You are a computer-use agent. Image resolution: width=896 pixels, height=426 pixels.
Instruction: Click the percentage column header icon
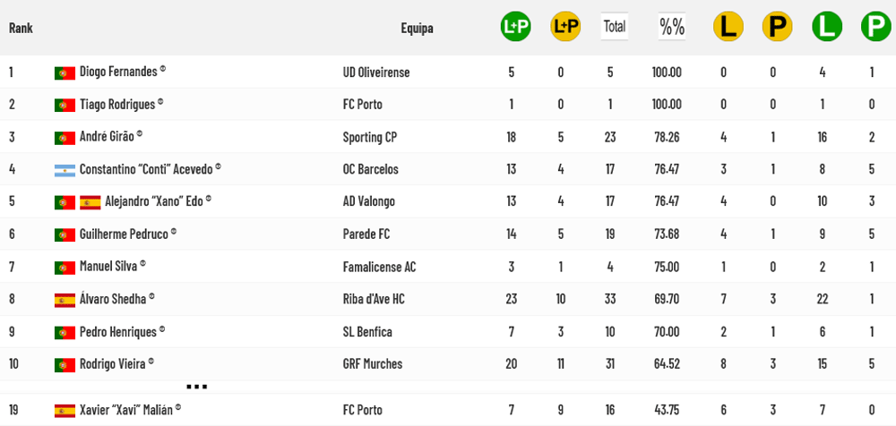click(x=672, y=27)
